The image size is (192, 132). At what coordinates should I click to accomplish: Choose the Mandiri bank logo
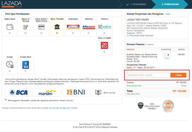(x=47, y=92)
